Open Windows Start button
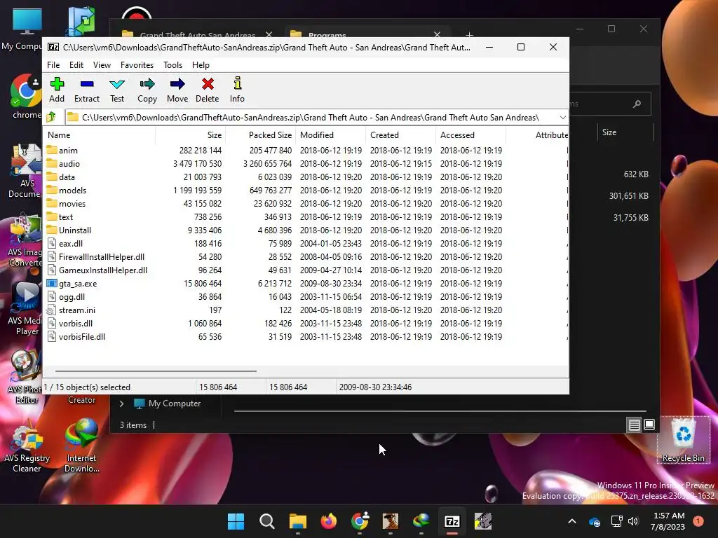The width and height of the screenshot is (718, 538). (x=236, y=521)
